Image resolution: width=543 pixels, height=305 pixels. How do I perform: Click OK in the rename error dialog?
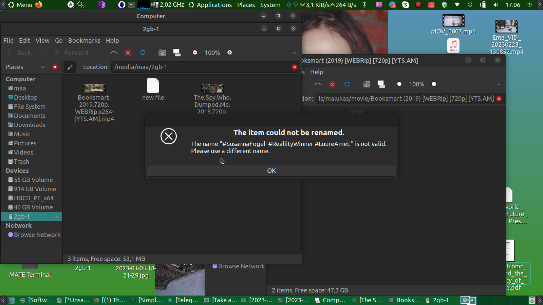coord(271,171)
